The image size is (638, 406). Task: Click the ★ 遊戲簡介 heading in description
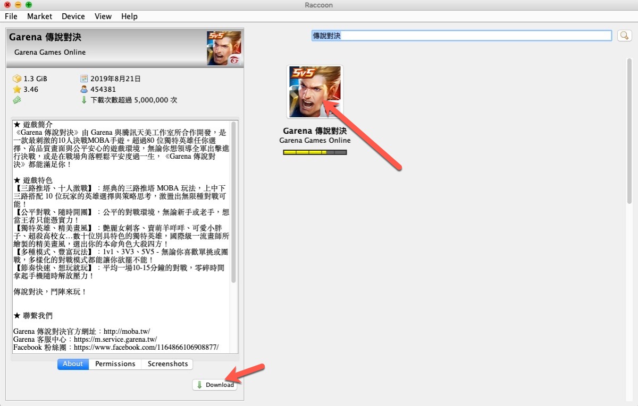(33, 124)
